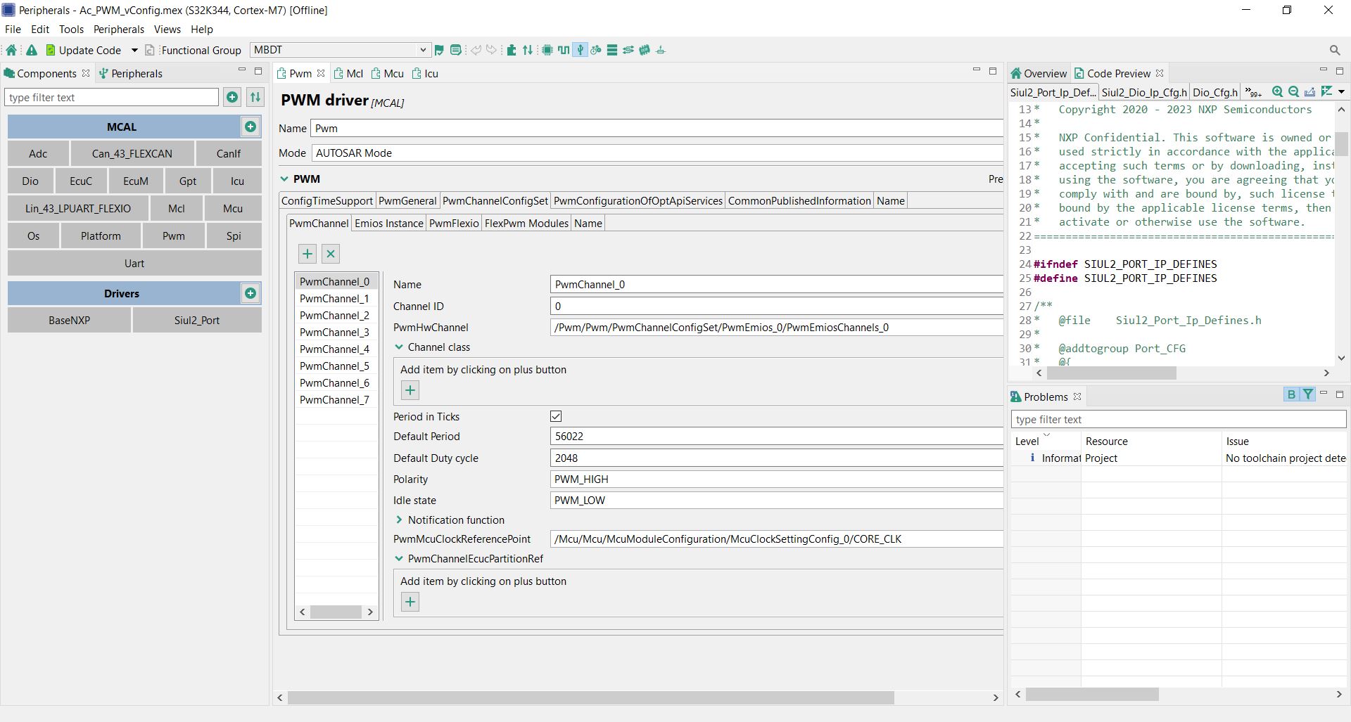Select PwmChannel_5 in the channel list
This screenshot has height=722, width=1351.
point(334,366)
